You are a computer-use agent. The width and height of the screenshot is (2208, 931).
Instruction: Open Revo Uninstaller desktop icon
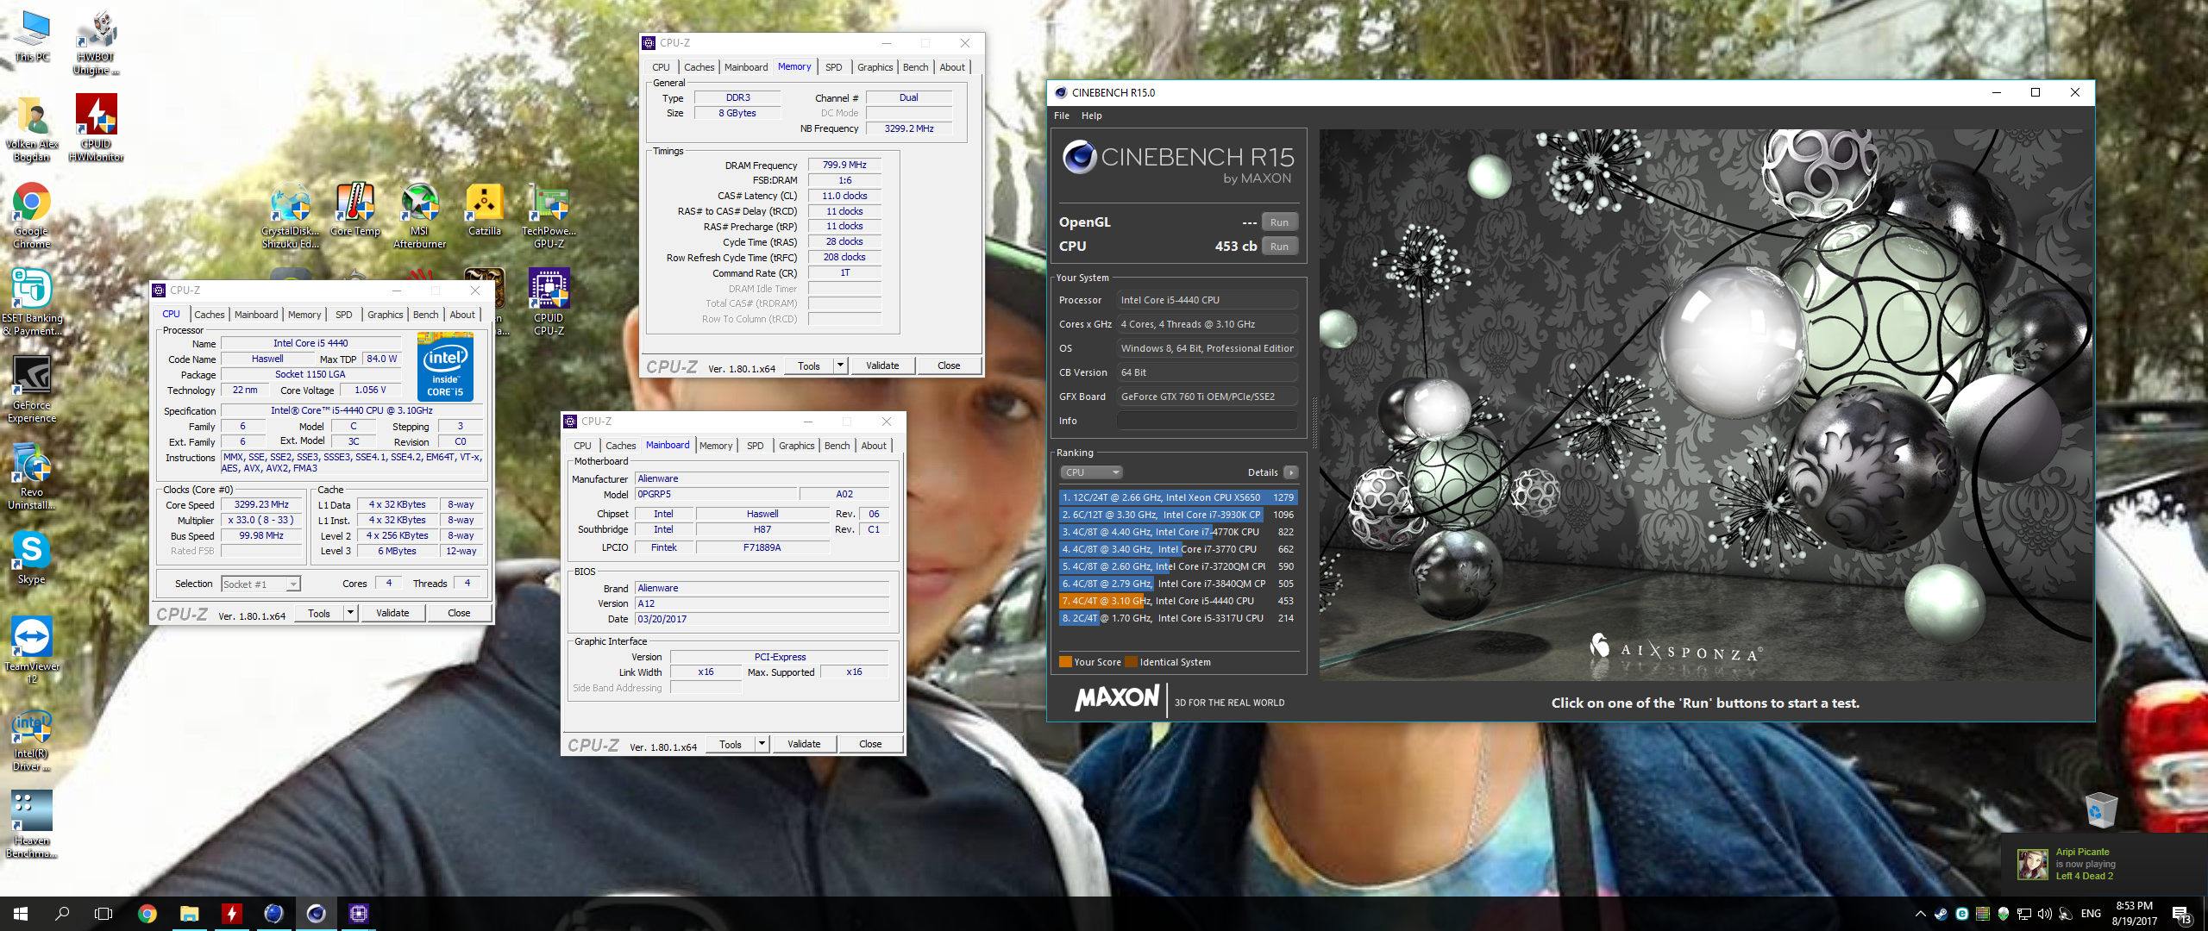(32, 475)
